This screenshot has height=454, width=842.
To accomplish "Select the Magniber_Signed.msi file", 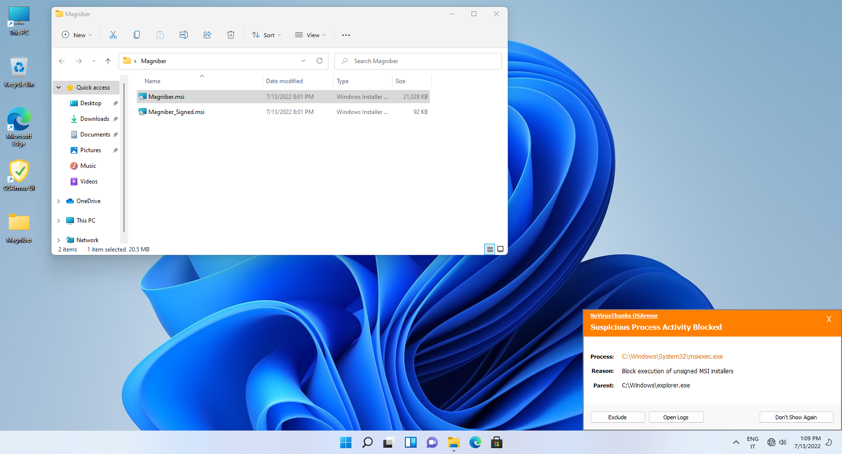I will (x=176, y=112).
